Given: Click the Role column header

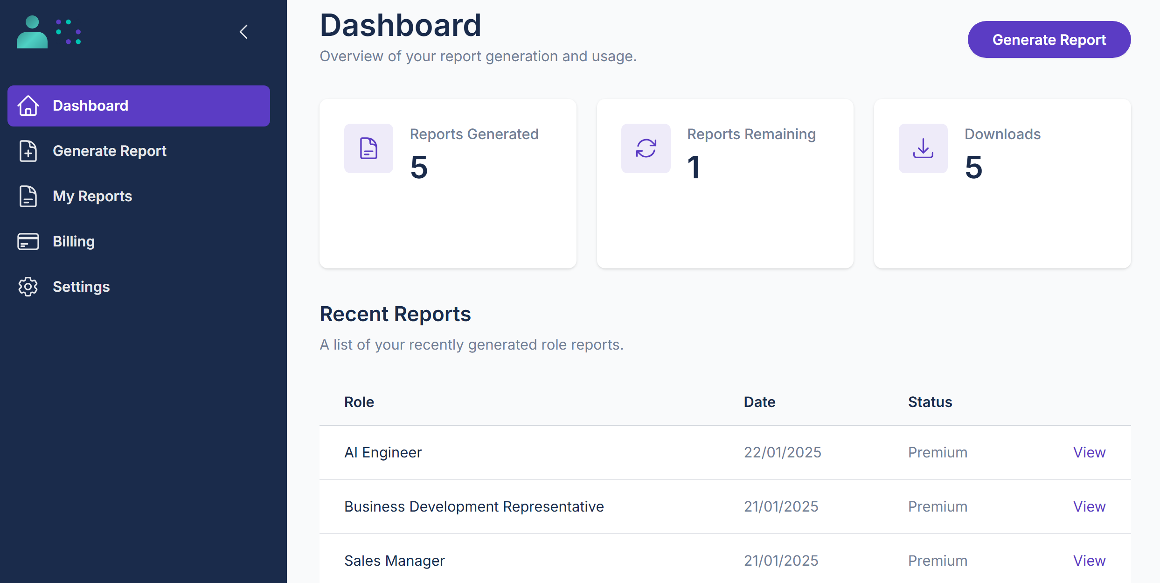Looking at the screenshot, I should click(x=359, y=402).
